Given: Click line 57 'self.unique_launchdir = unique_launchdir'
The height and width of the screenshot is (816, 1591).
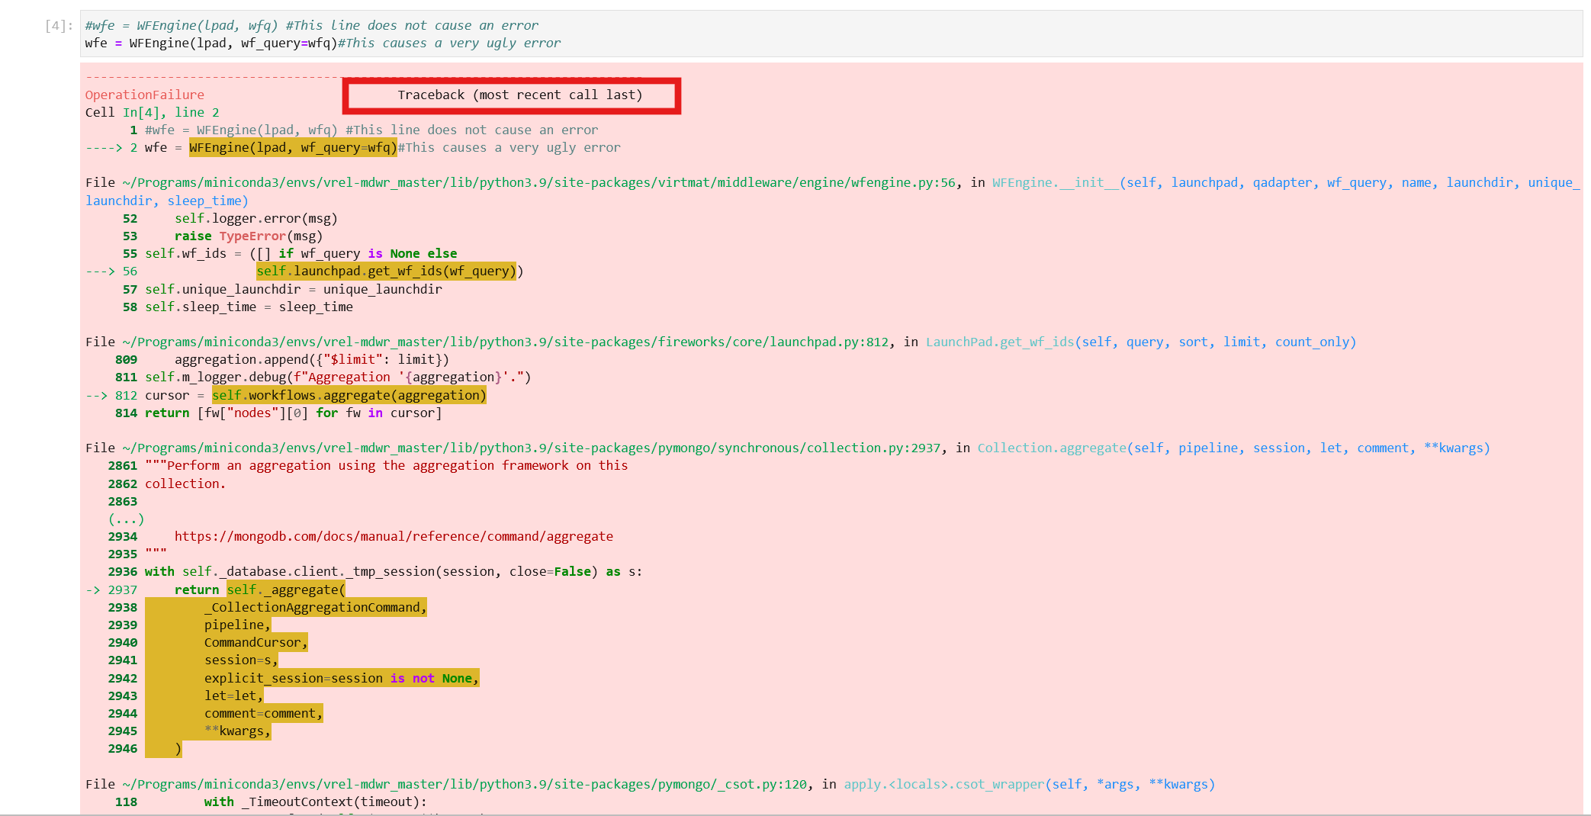Looking at the screenshot, I should click(294, 289).
